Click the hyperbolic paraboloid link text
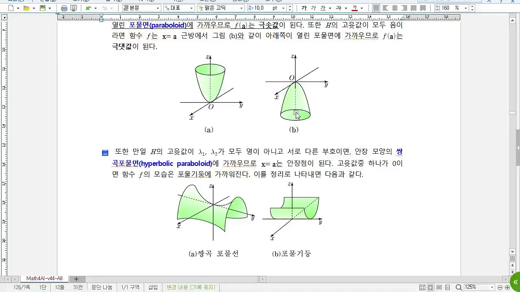This screenshot has height=292, width=520. [x=175, y=163]
